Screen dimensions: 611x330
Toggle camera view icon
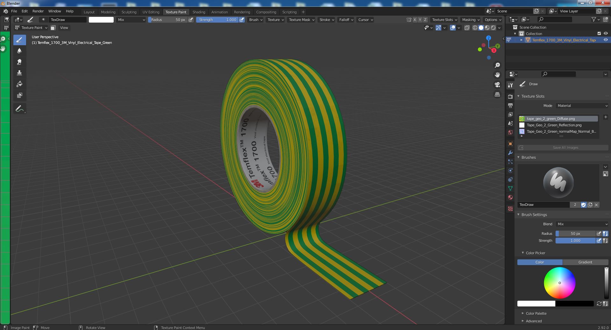click(497, 85)
